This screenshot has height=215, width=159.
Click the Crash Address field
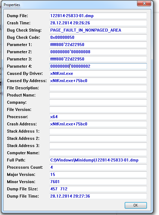point(98,124)
